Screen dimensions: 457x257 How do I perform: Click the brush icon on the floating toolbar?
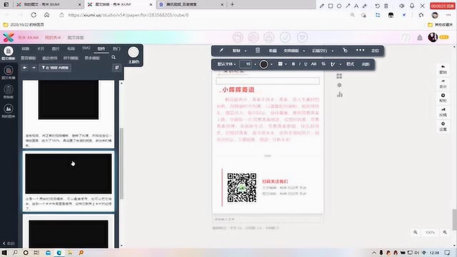tap(221, 51)
